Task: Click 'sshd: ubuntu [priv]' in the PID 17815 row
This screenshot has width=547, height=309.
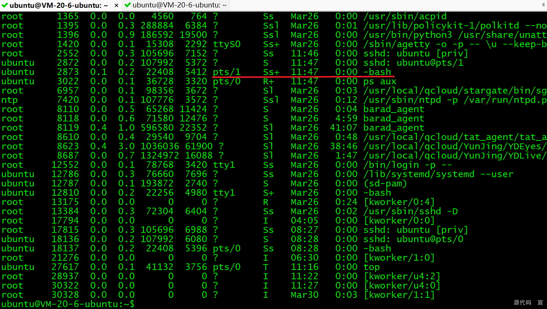Action: (416, 230)
